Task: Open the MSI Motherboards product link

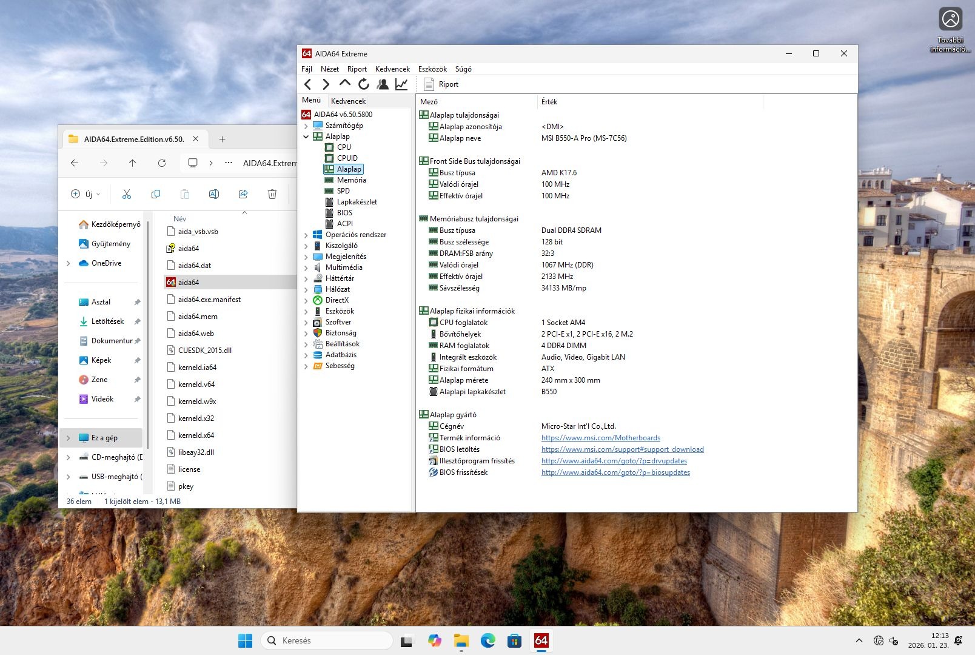Action: [x=600, y=438]
